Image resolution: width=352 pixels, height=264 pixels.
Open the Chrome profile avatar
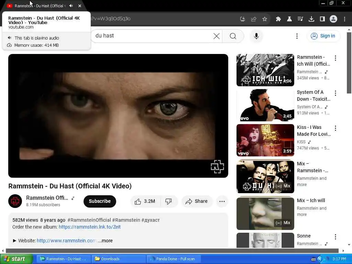pos(333,19)
